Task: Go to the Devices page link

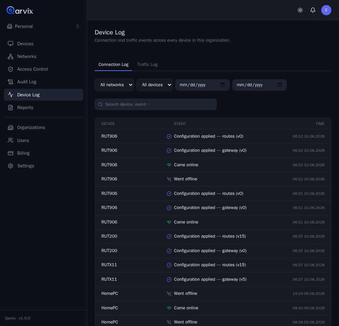Action: [44, 43]
